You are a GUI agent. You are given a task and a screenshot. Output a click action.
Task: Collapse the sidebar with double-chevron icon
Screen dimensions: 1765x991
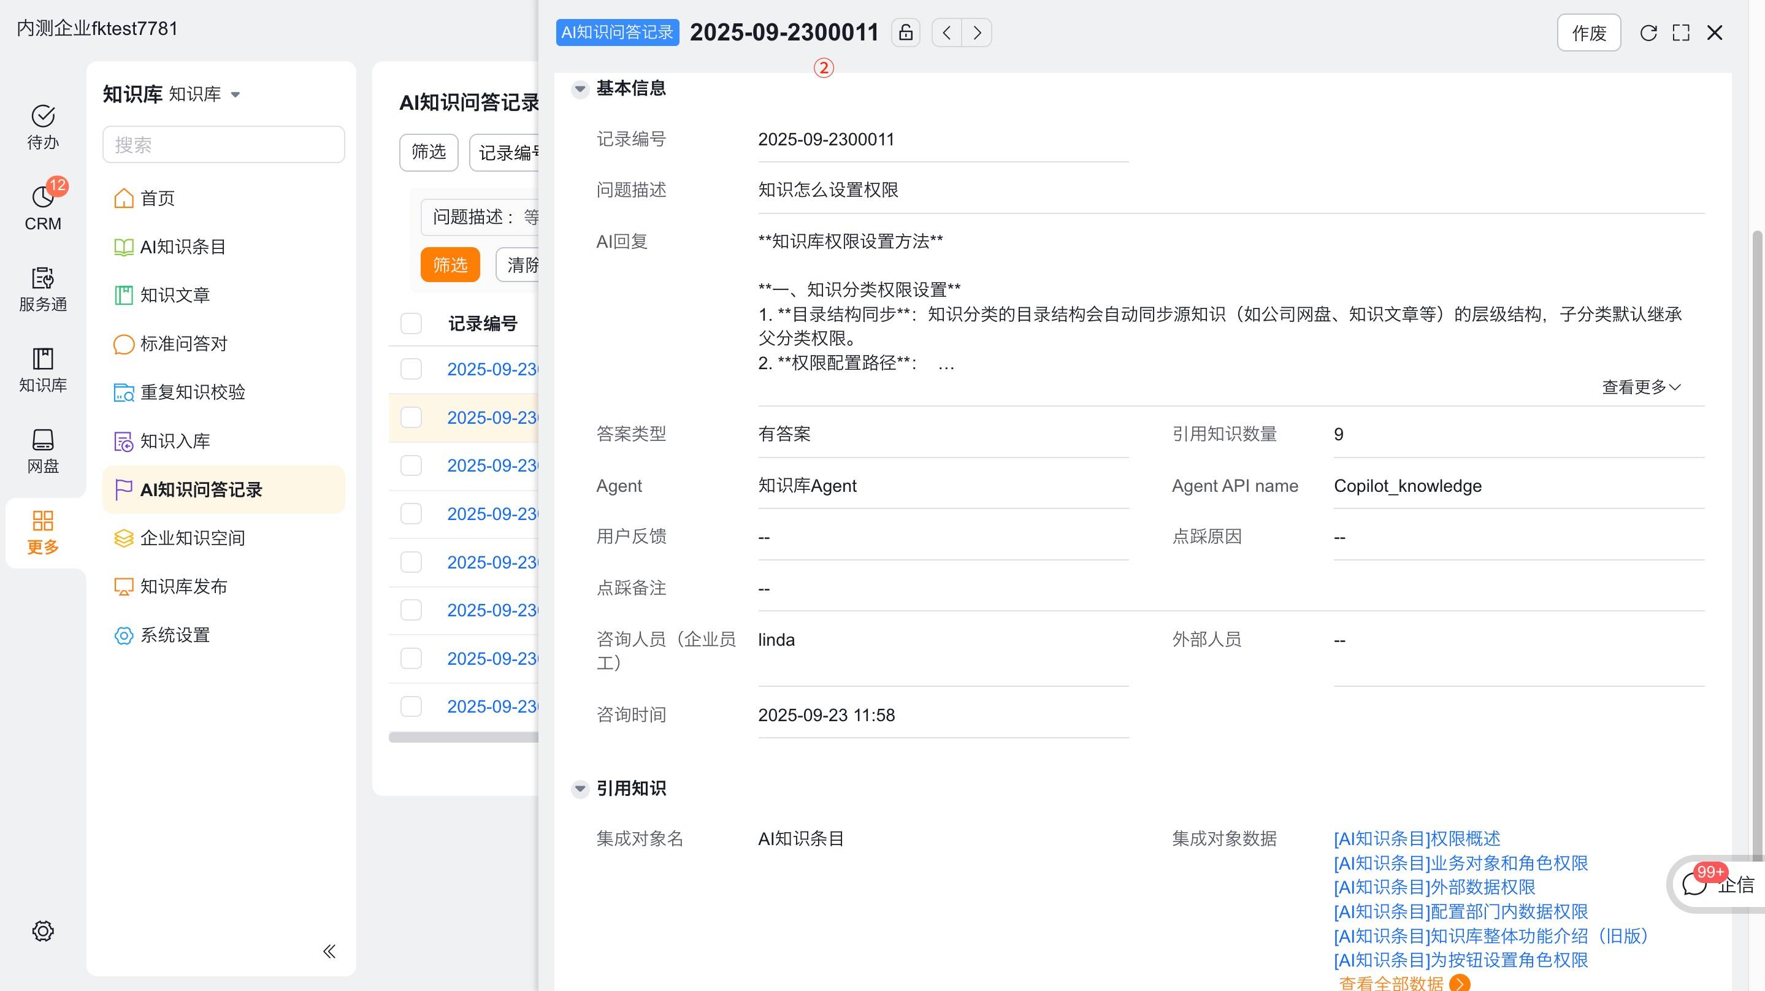pyautogui.click(x=329, y=951)
